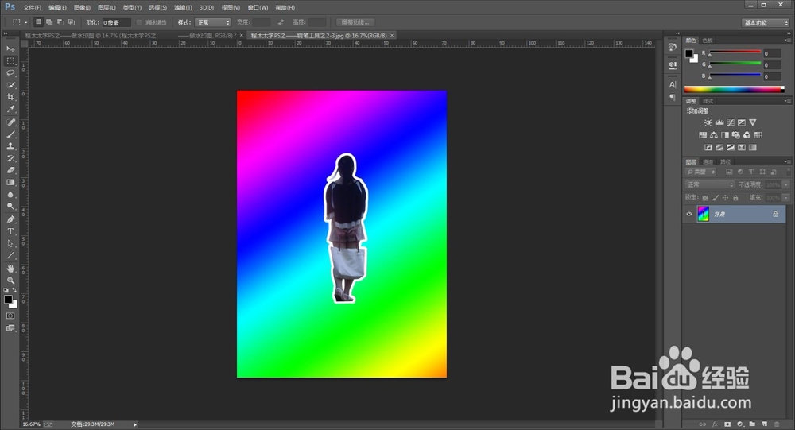The width and height of the screenshot is (795, 430).
Task: Open the 样式 style dropdown
Action: click(x=213, y=22)
